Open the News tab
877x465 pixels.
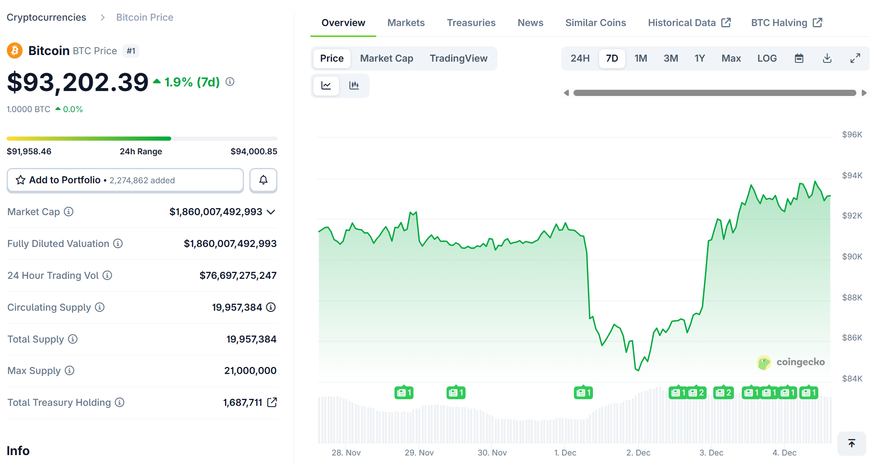click(x=530, y=22)
